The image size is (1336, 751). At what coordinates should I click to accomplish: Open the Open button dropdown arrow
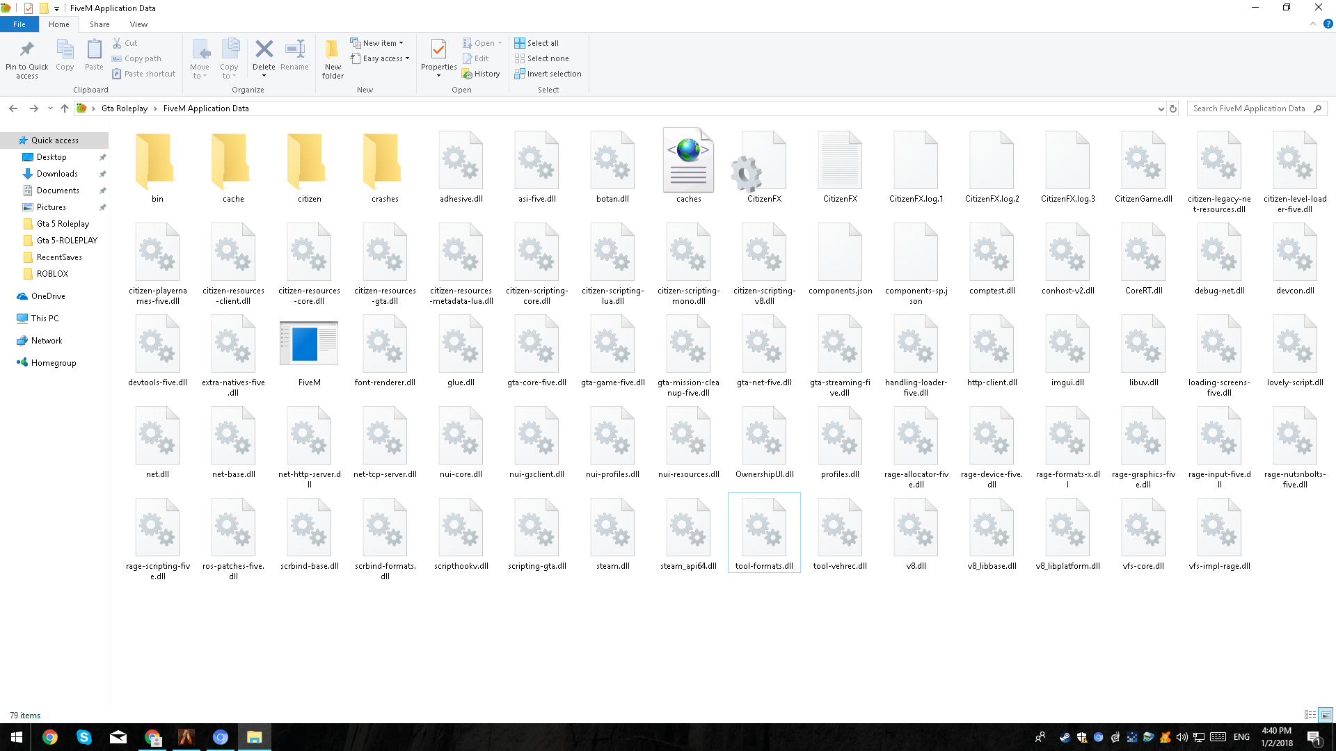pos(500,43)
